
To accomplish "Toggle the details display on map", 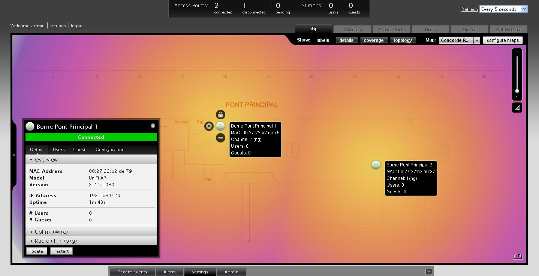I will pyautogui.click(x=346, y=40).
